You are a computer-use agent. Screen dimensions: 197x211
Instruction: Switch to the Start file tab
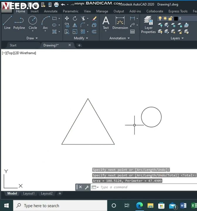coord(13,45)
